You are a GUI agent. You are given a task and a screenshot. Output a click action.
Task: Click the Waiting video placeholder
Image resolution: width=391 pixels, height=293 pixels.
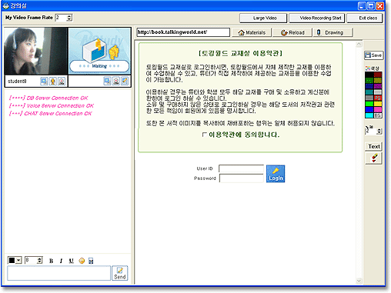click(99, 51)
